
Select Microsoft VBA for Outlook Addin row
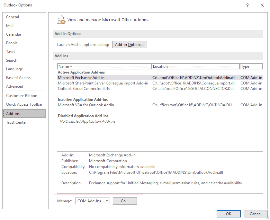[x=160, y=105]
